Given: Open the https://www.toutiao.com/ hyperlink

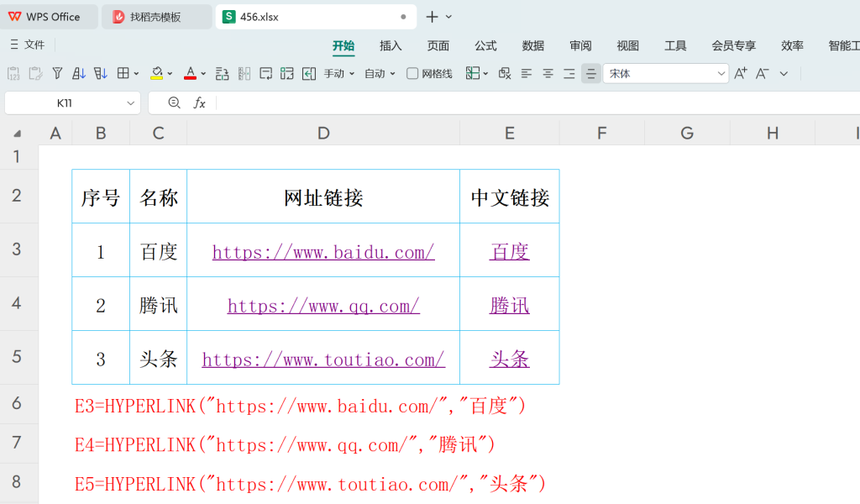Looking at the screenshot, I should click(323, 360).
